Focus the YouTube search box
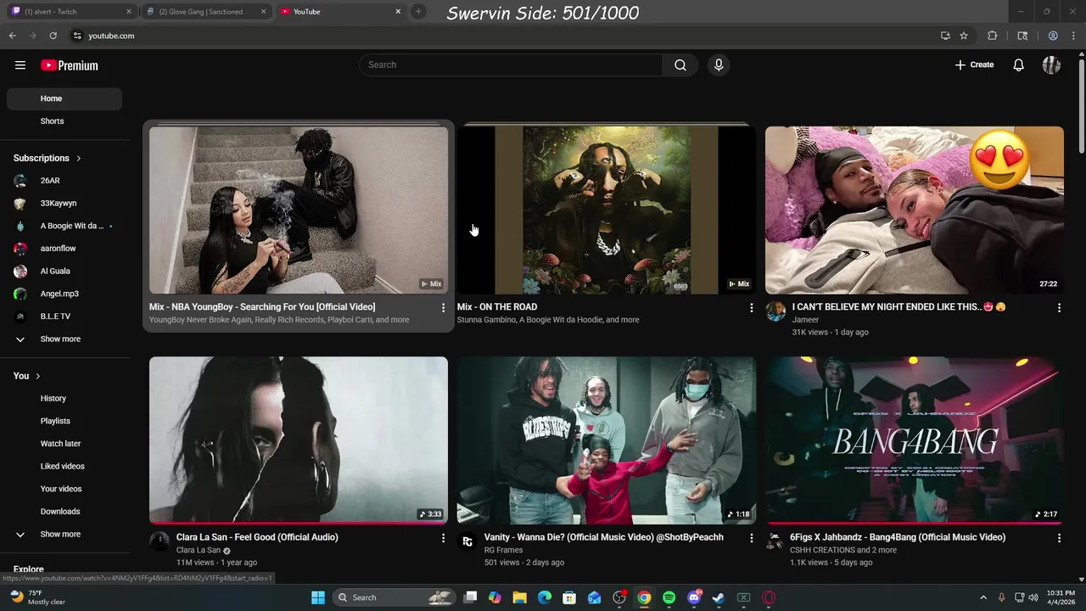 pyautogui.click(x=512, y=65)
